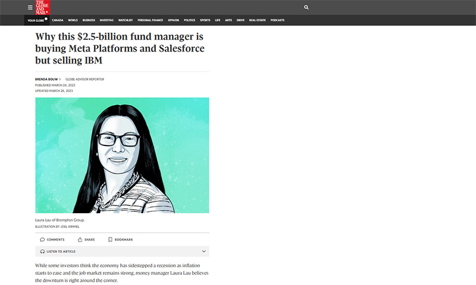
Task: Click the Bookmark icon
Action: click(x=110, y=239)
